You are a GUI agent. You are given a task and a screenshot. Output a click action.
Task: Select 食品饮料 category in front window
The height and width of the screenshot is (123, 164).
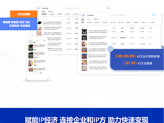pyautogui.click(x=97, y=22)
